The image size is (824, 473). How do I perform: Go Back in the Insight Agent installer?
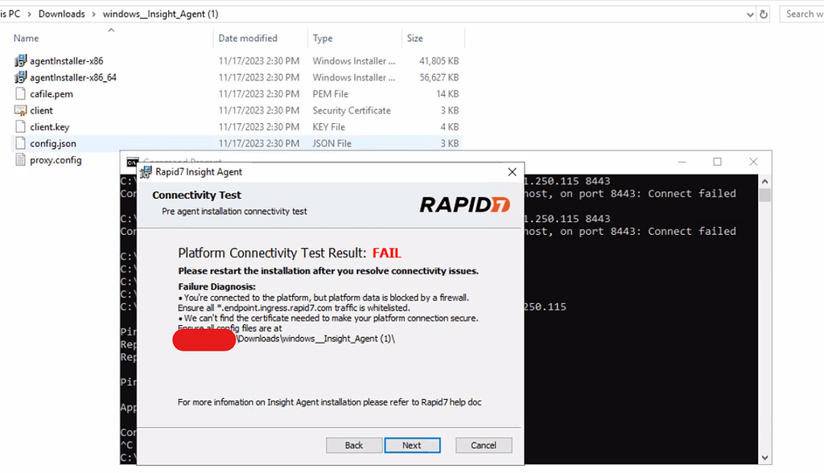pos(354,445)
